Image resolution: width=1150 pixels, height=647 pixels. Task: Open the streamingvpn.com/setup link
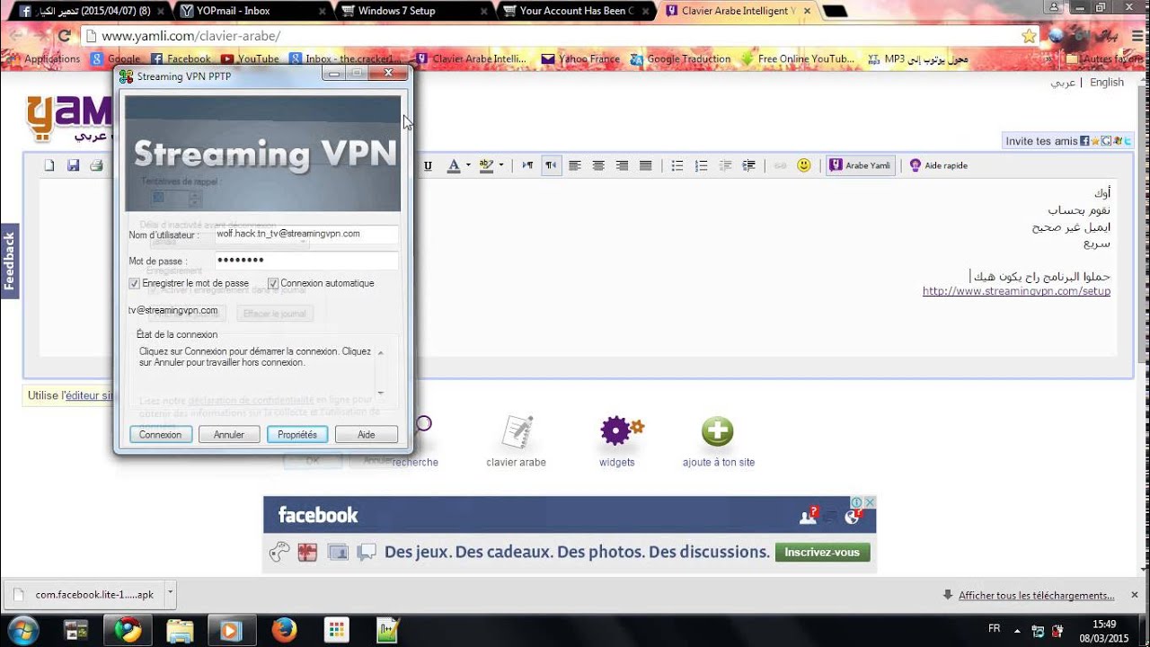coord(1016,291)
